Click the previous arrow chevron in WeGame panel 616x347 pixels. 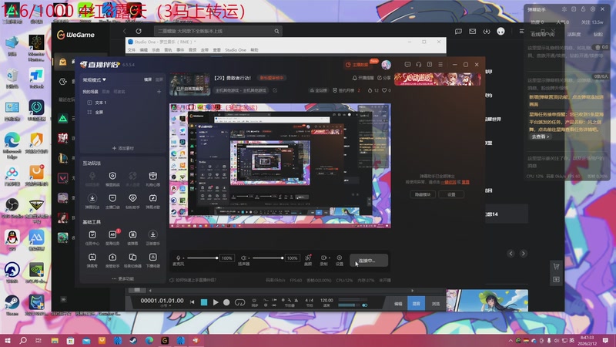tap(511, 254)
